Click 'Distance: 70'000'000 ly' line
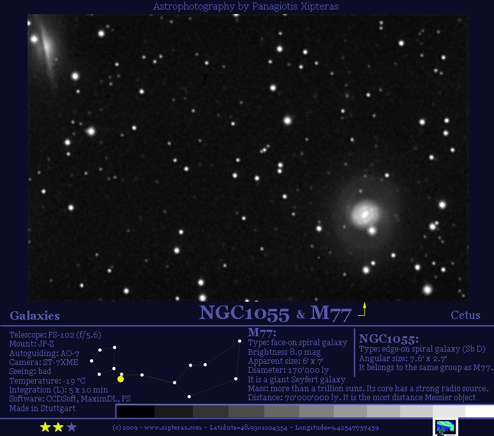Viewport: 494px width, 436px height. (294, 398)
